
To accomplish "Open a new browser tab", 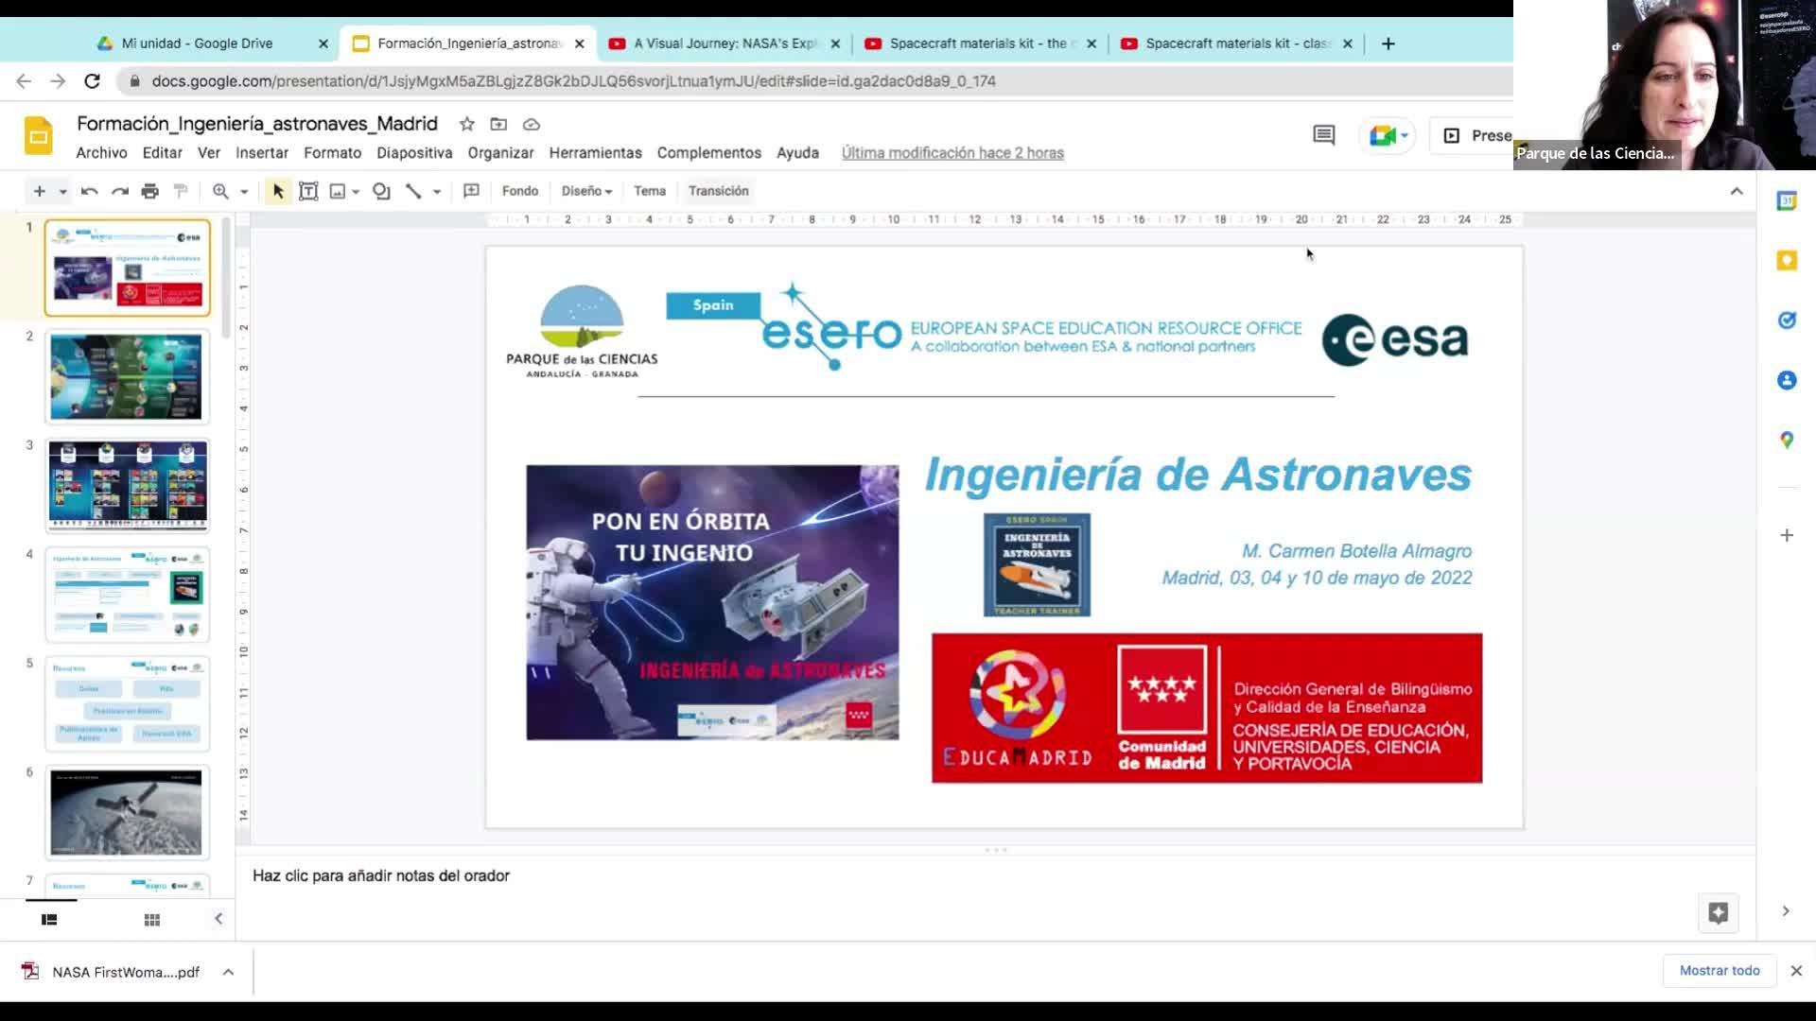I will coord(1388,43).
